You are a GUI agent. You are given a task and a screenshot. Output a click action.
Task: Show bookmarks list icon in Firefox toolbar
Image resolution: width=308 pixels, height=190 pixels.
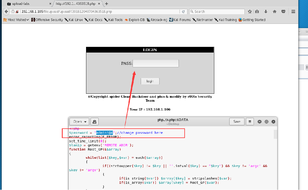click(257, 12)
